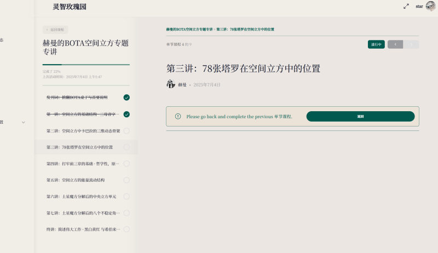The image size is (438, 253).
Task: Click the 上次活动时间 timestamp text
Action: (72, 77)
